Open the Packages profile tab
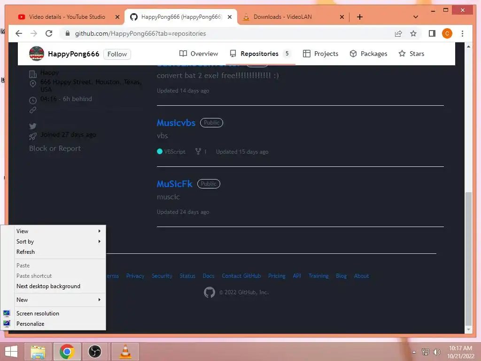This screenshot has width=481, height=361. point(368,54)
